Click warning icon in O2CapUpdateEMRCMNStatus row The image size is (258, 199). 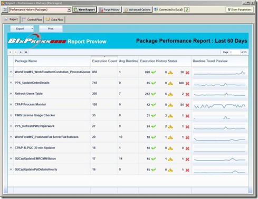point(170,159)
